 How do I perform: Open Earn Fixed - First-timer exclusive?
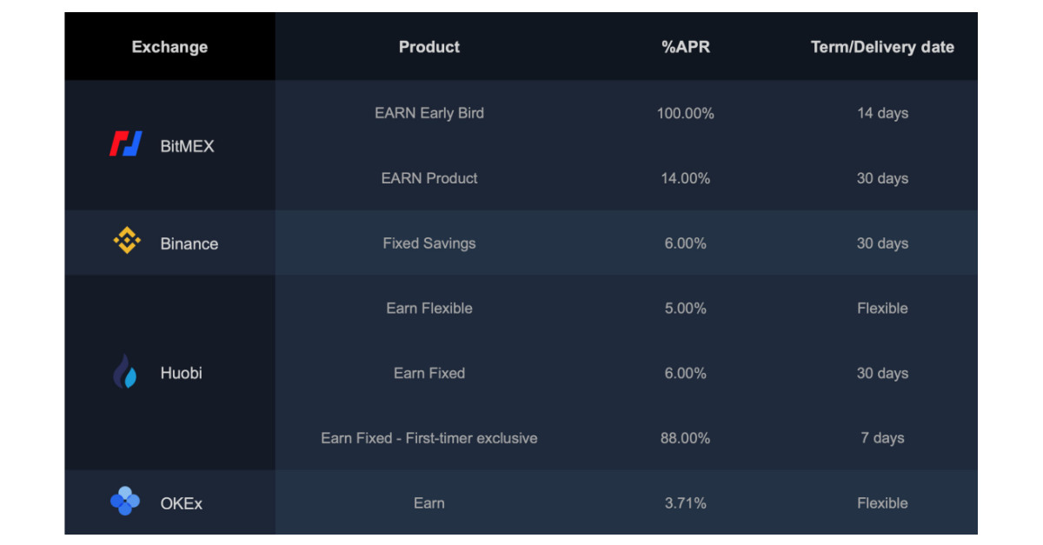point(429,438)
